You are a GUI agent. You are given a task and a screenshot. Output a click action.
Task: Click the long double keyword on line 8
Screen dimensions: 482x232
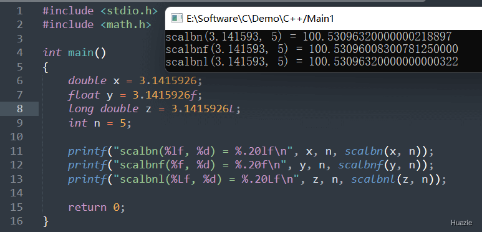104,109
